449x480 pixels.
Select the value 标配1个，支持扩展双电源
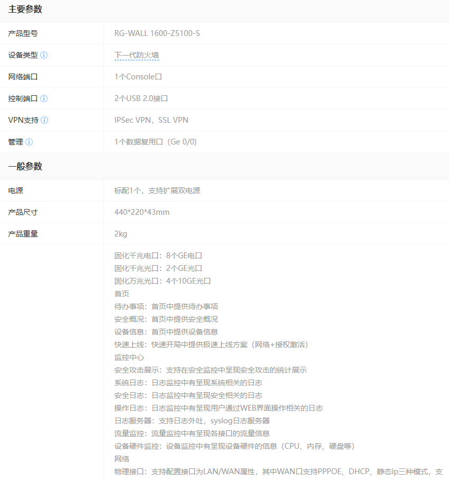tap(157, 191)
